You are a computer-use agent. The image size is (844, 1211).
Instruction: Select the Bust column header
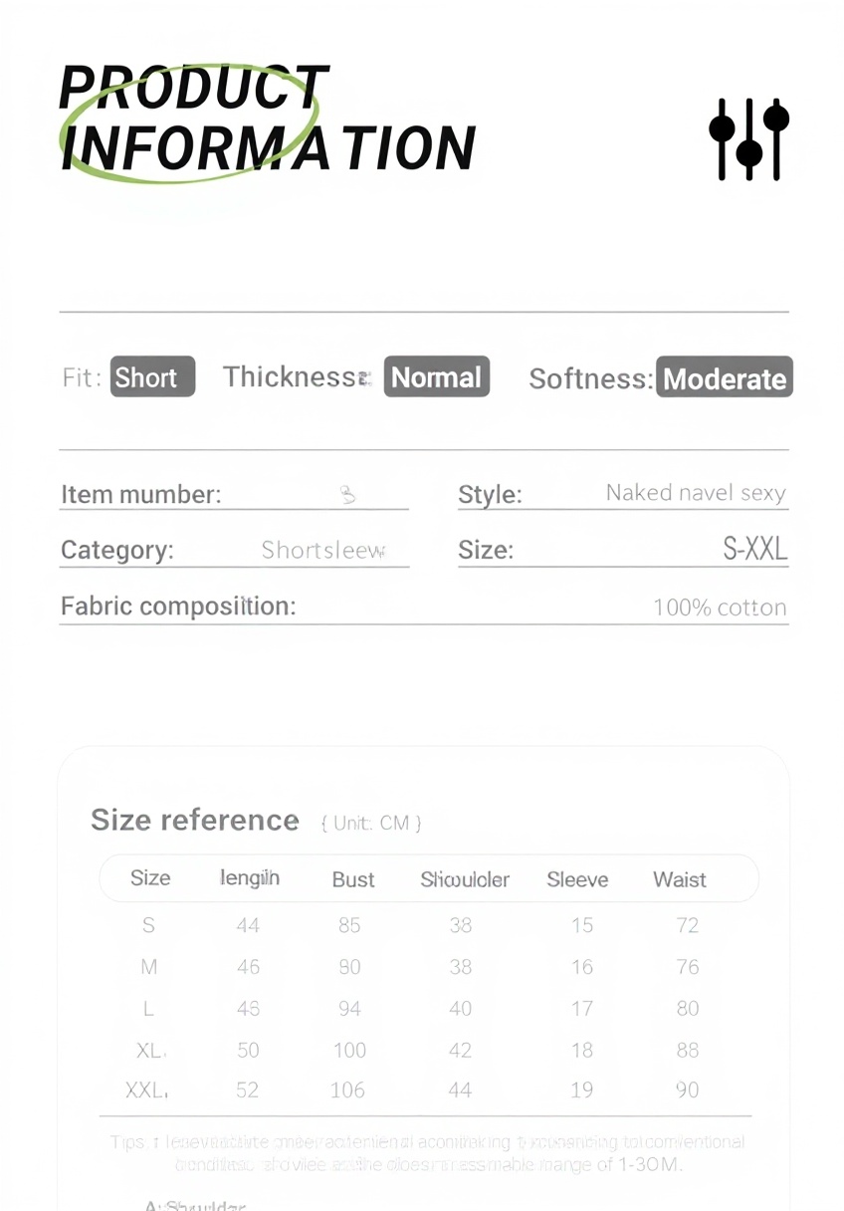[352, 879]
